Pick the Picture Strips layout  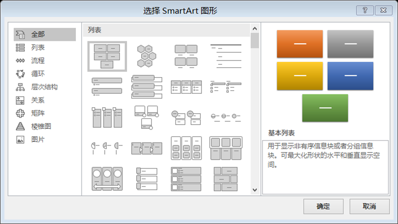pos(147,179)
